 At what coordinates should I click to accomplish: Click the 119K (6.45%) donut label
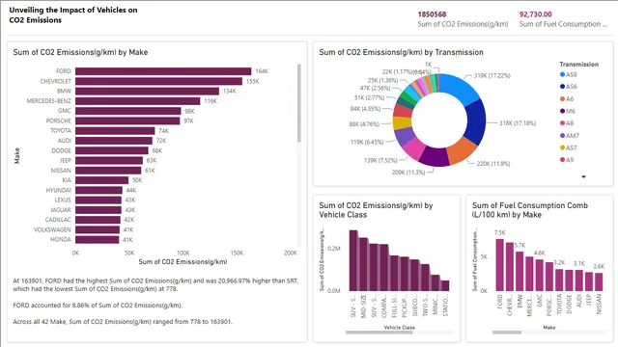(x=367, y=142)
